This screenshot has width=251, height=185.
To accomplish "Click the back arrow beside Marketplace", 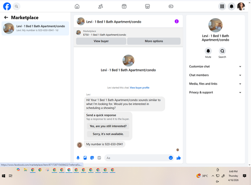I will [x=6, y=18].
